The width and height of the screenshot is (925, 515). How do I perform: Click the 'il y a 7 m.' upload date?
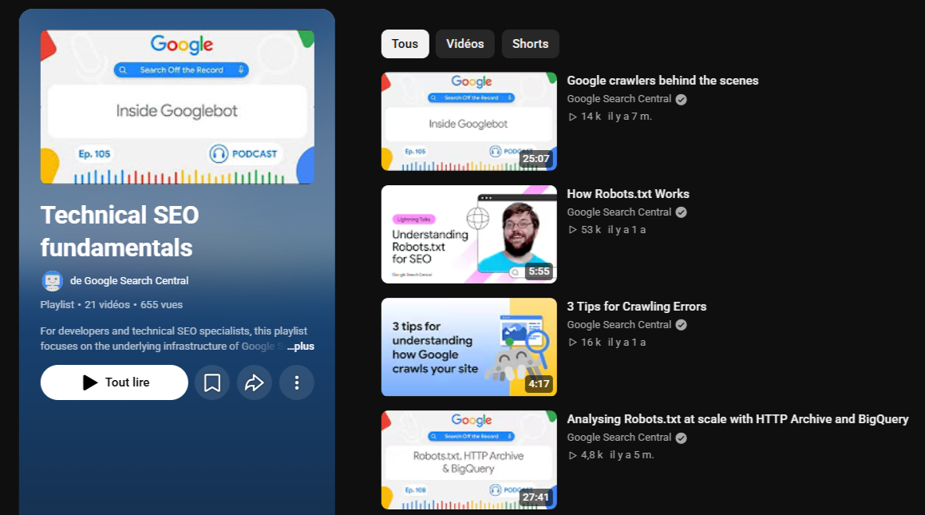coord(630,117)
